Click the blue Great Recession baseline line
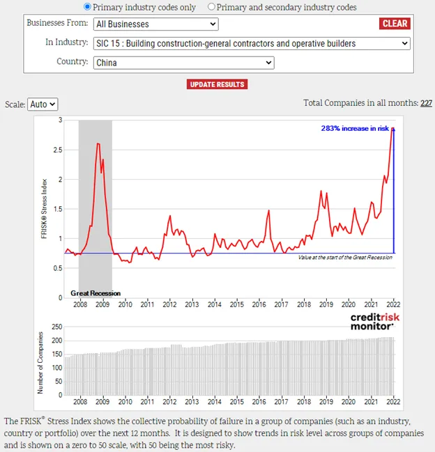Screen dimensions: 435x452 coord(229,254)
